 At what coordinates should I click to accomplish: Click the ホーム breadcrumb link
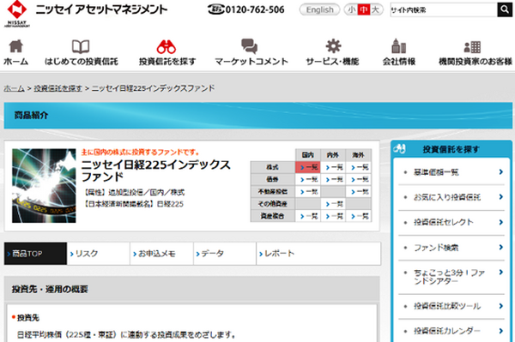(14, 88)
